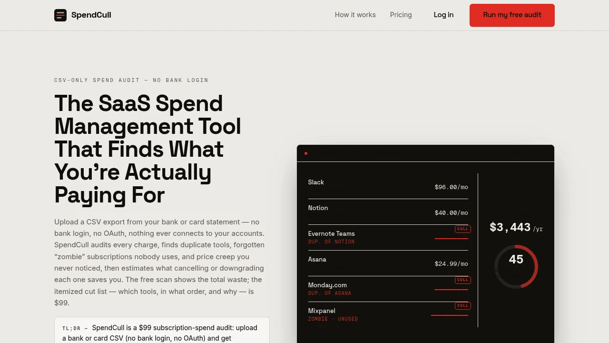Click the CULL badge on Evernote Teams
Image resolution: width=609 pixels, height=343 pixels.
click(x=462, y=229)
